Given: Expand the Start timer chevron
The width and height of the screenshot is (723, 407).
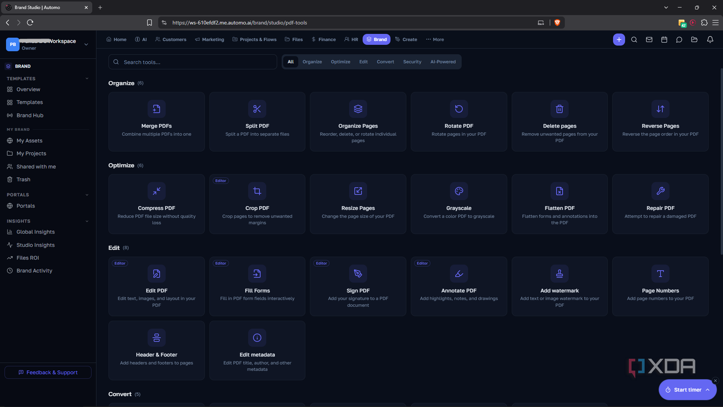Looking at the screenshot, I should pyautogui.click(x=708, y=390).
